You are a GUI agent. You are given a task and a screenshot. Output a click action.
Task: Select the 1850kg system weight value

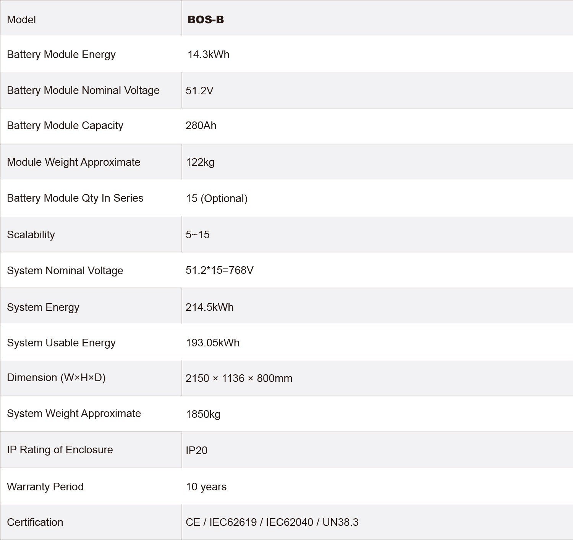tap(203, 414)
